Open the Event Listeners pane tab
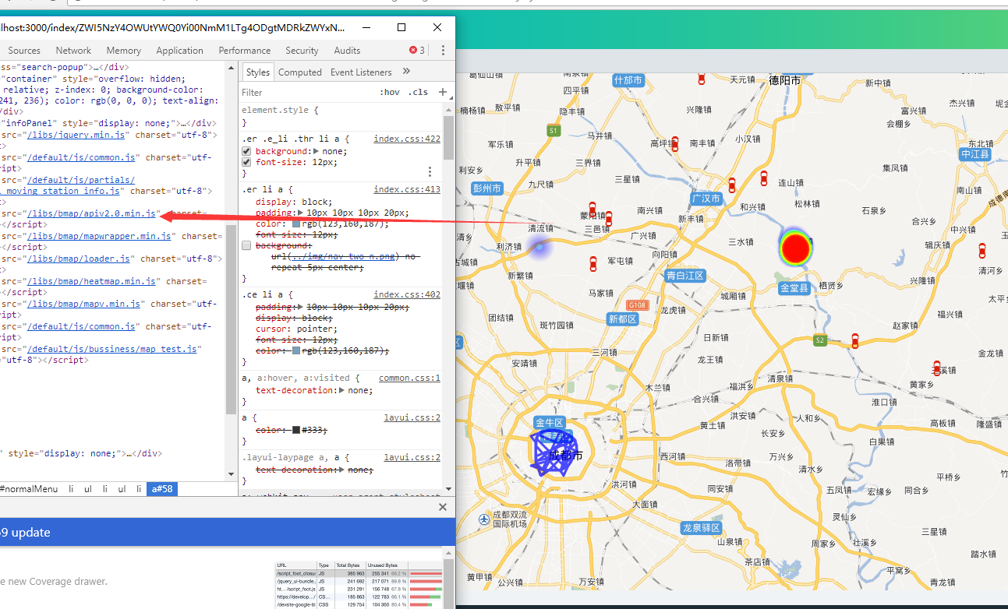 pos(361,72)
